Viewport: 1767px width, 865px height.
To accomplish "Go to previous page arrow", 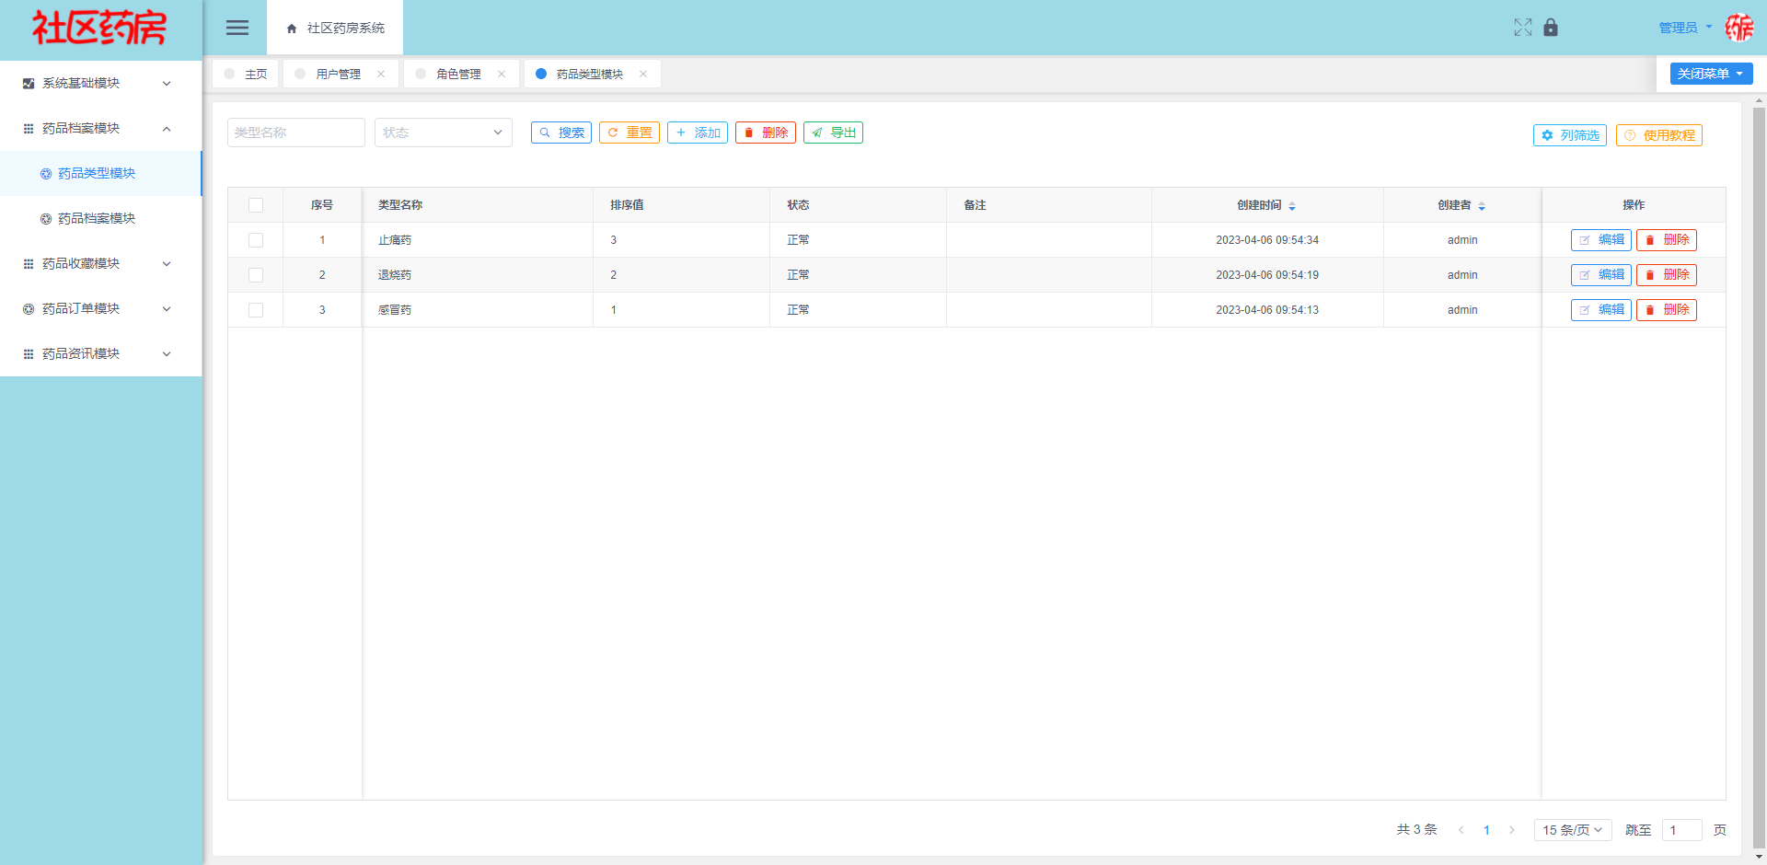I will 1461,830.
